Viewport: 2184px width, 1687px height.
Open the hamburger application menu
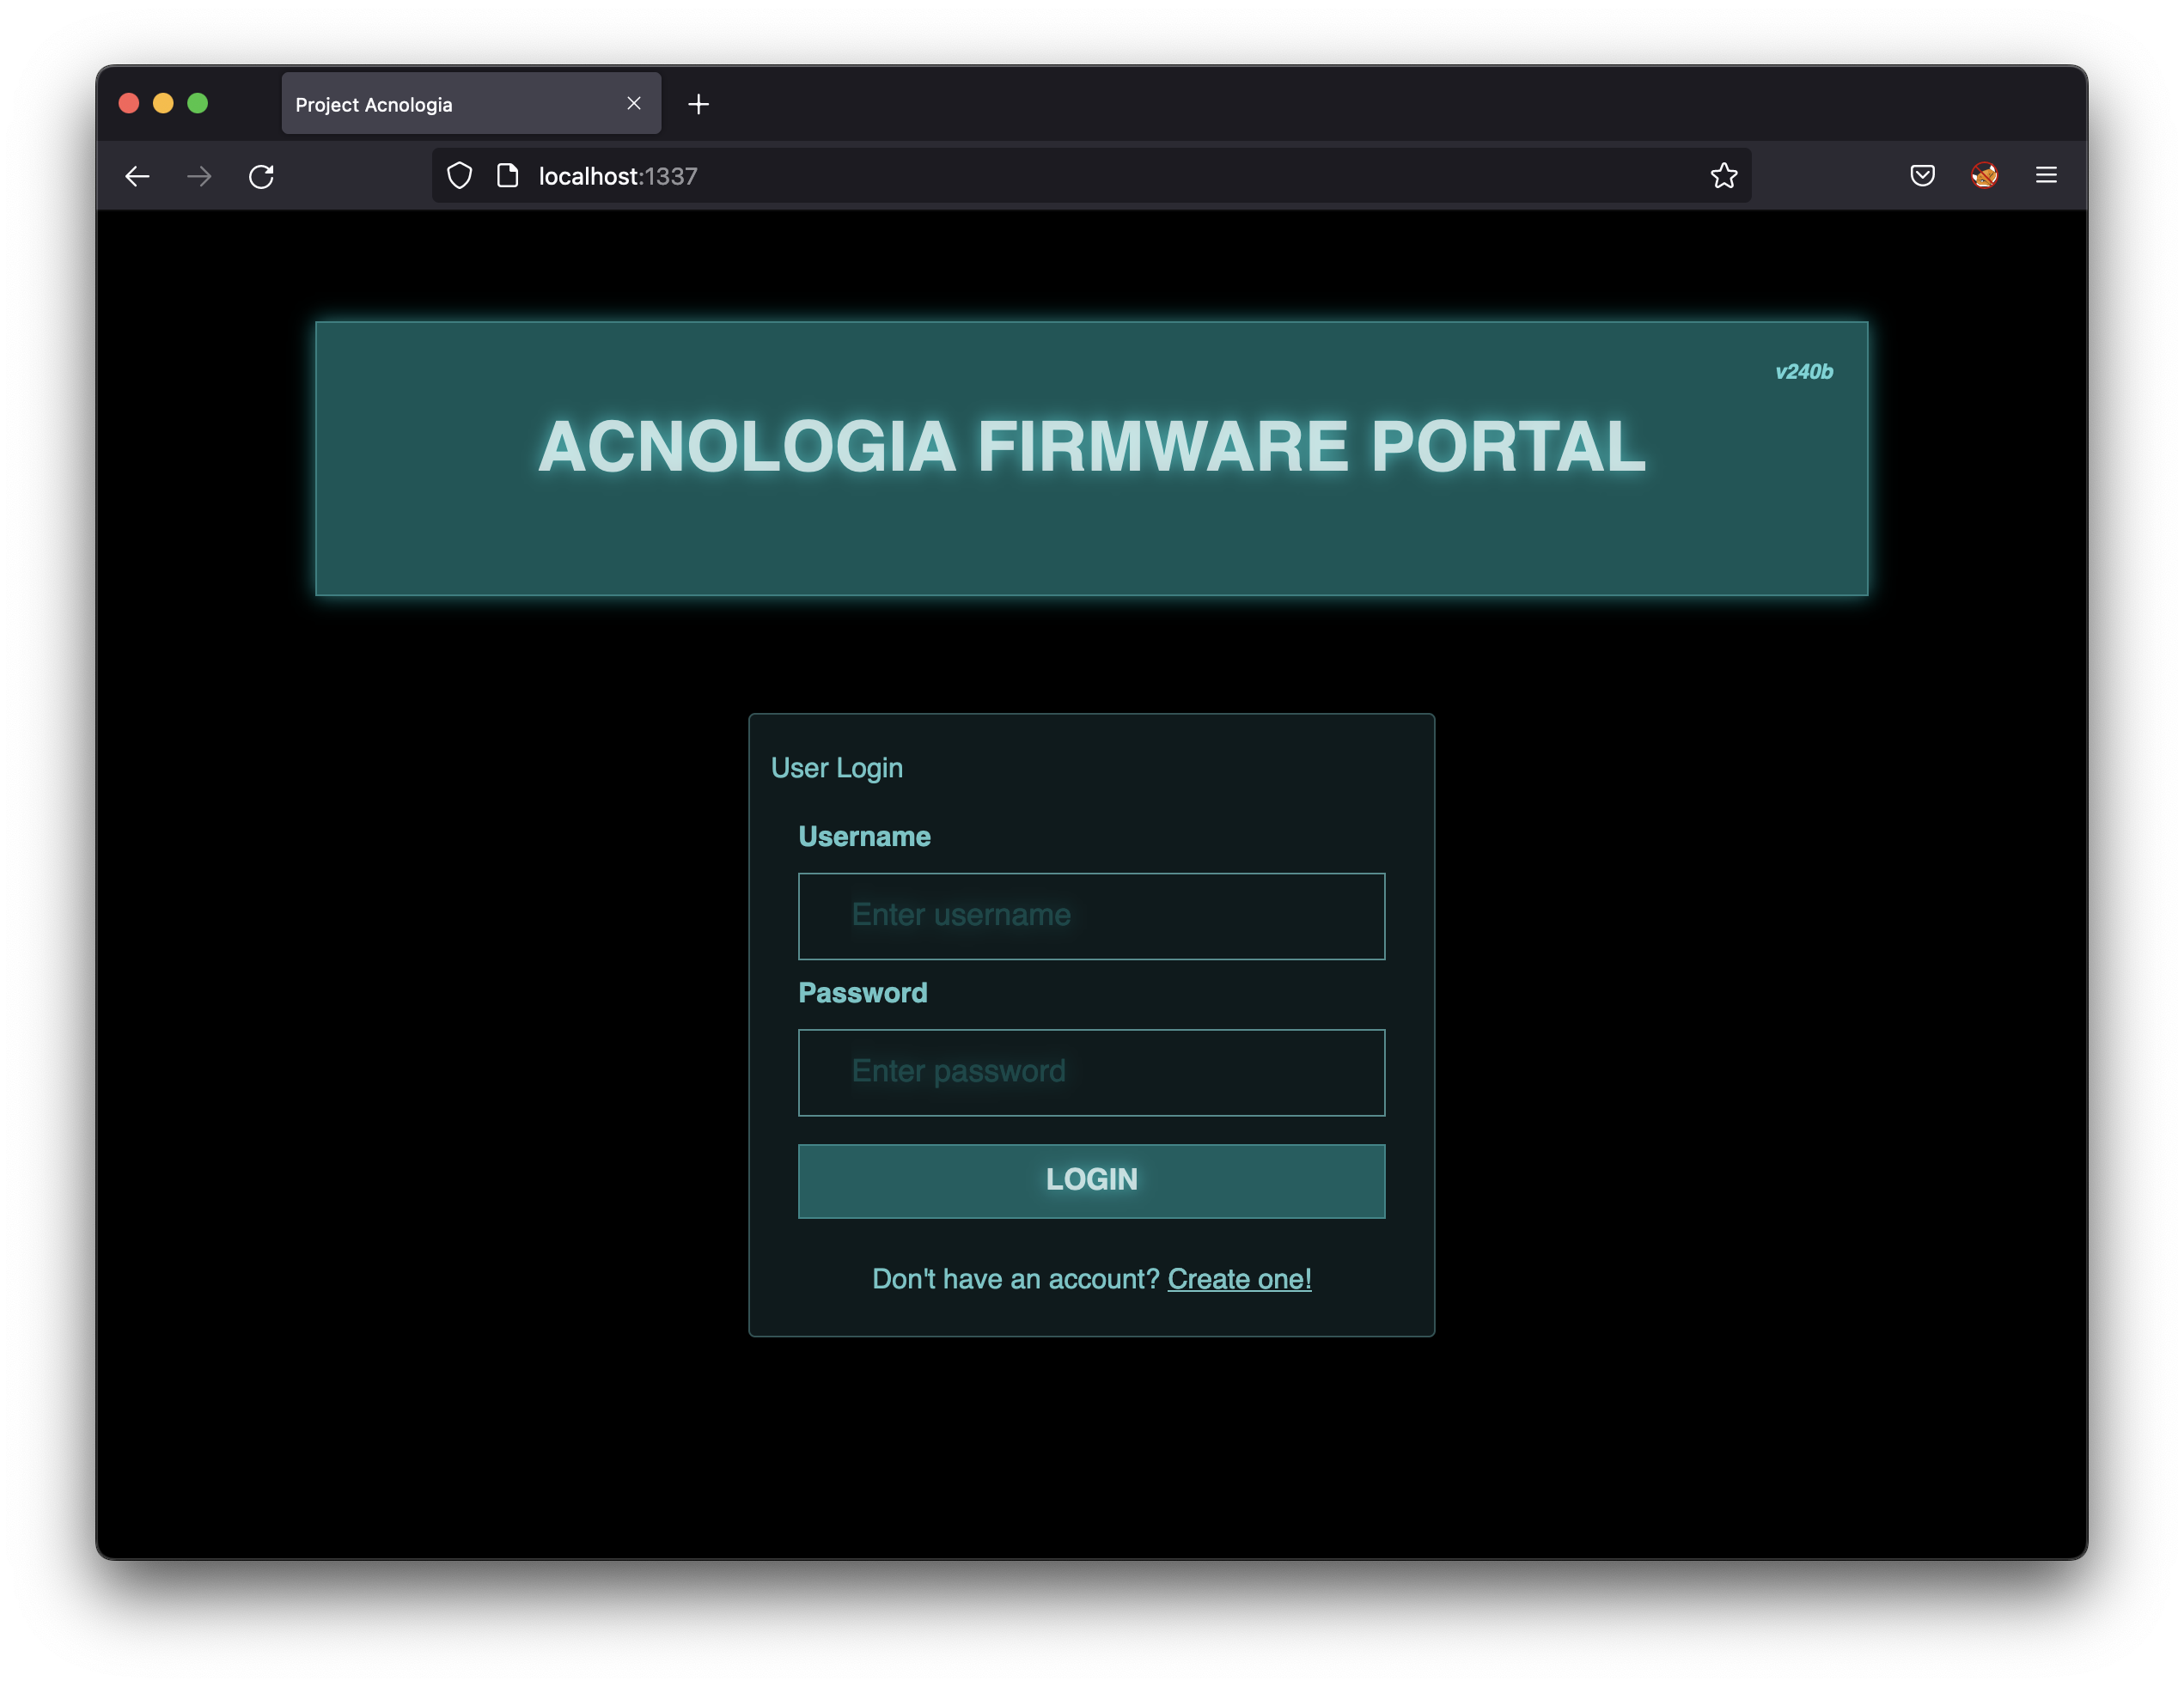(x=2046, y=176)
